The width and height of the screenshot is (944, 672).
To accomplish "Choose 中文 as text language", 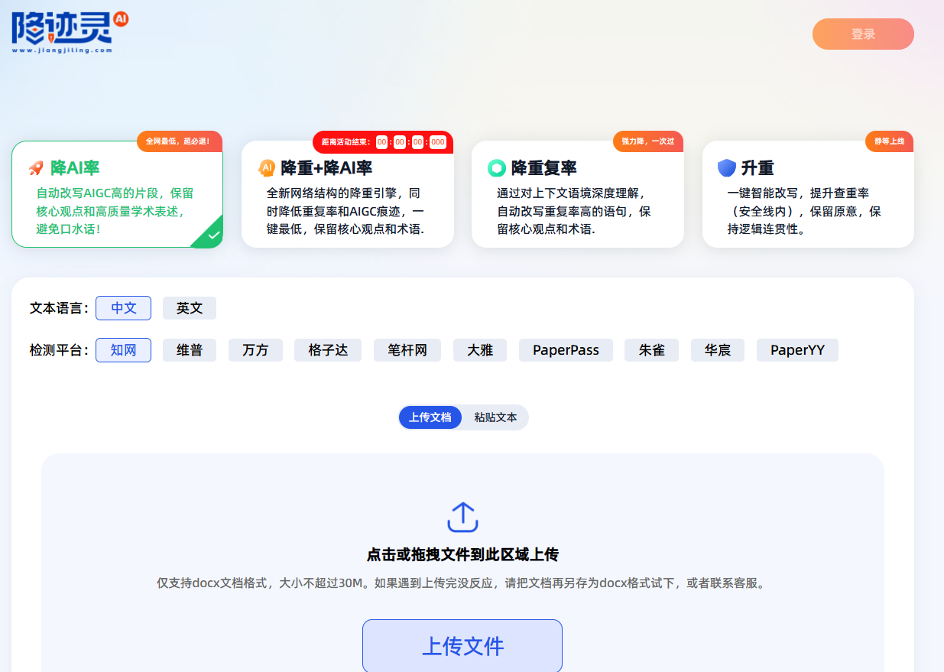I will [123, 308].
